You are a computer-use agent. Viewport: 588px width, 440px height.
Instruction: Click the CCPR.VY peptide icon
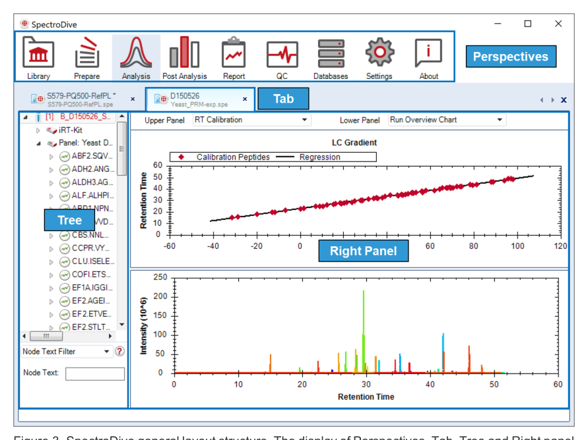click(x=65, y=248)
